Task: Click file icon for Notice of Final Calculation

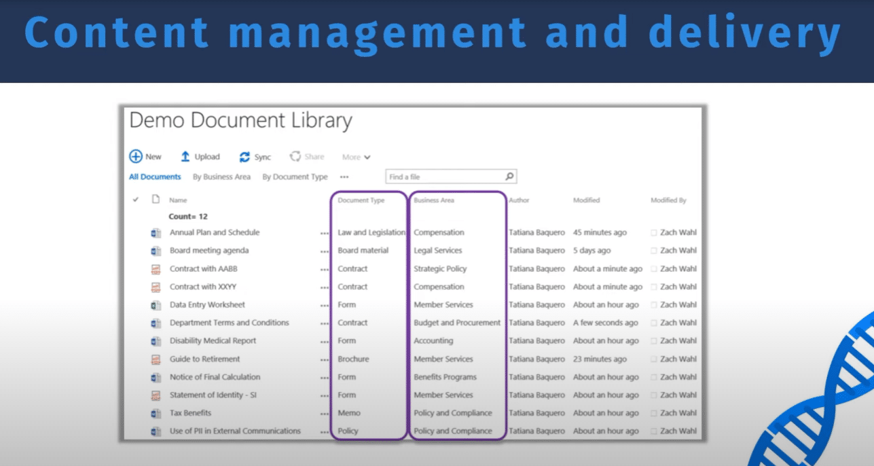Action: (156, 377)
